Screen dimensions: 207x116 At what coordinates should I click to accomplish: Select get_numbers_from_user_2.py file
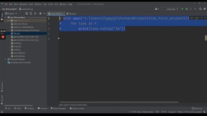(26, 40)
